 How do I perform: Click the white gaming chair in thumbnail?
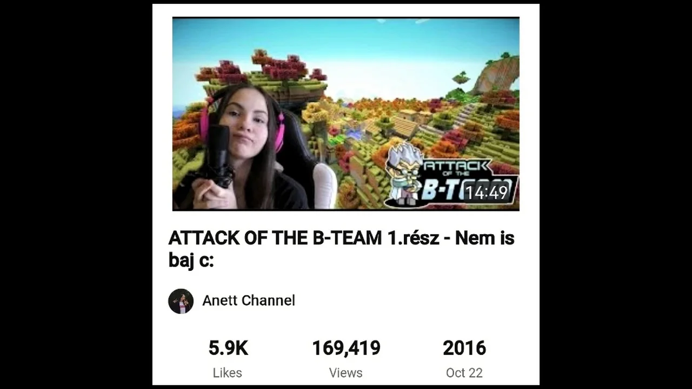click(x=324, y=186)
